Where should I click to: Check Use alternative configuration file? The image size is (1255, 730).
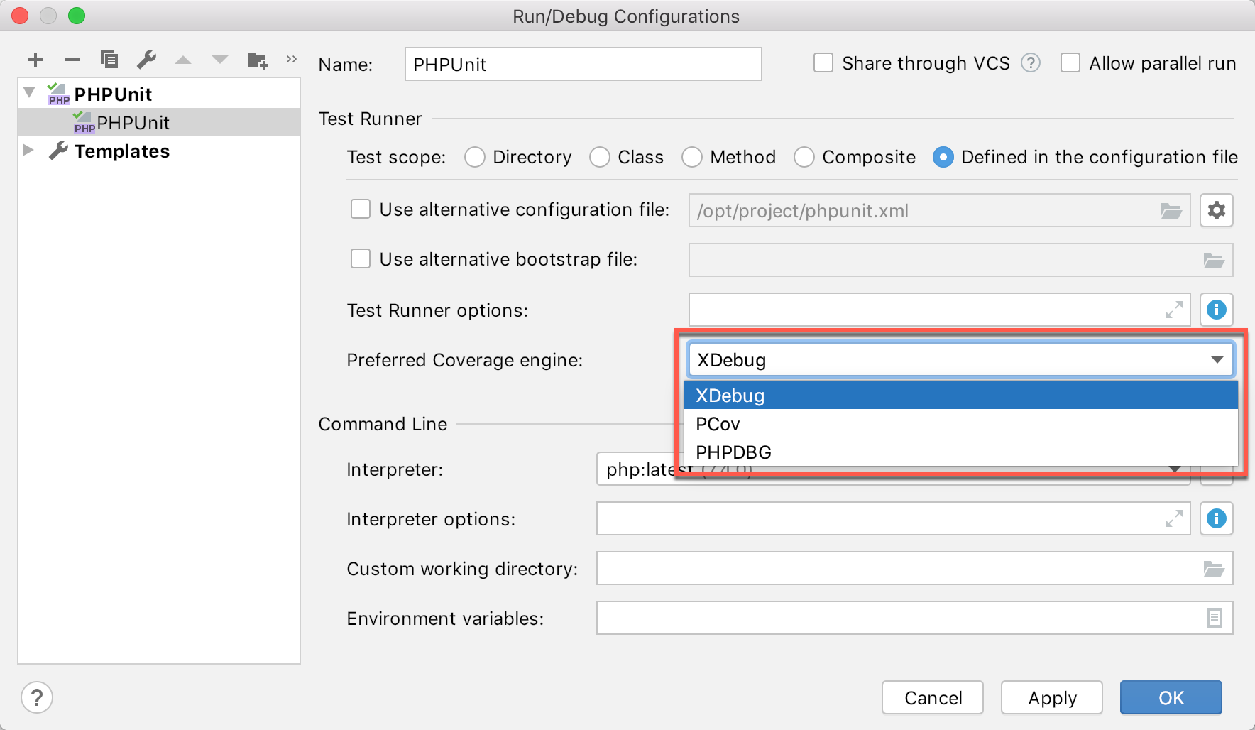click(361, 209)
